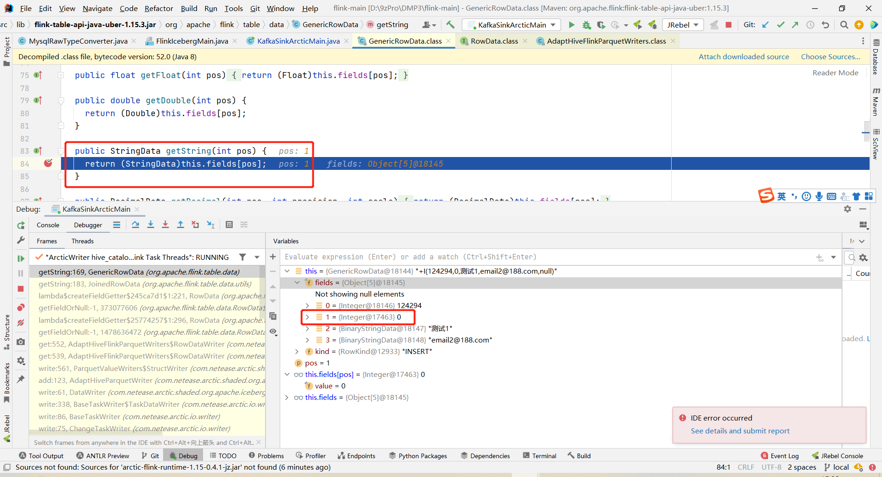Switch to the Threads tab
This screenshot has width=882, height=477.
pyautogui.click(x=83, y=241)
